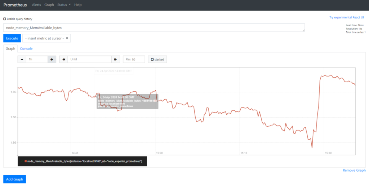Click the Add Graph button
The width and height of the screenshot is (369, 187).
pyautogui.click(x=14, y=179)
